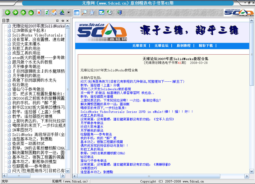255x184 pixels.
Task: Toggle the contents panel icon
Action: tap(77, 13)
